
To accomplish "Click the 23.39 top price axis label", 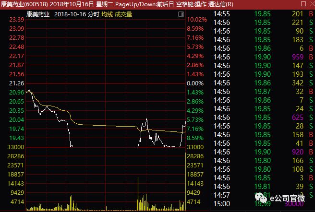I will [x=16, y=20].
